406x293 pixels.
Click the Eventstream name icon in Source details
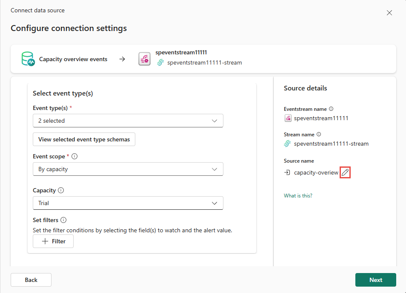[x=288, y=118]
